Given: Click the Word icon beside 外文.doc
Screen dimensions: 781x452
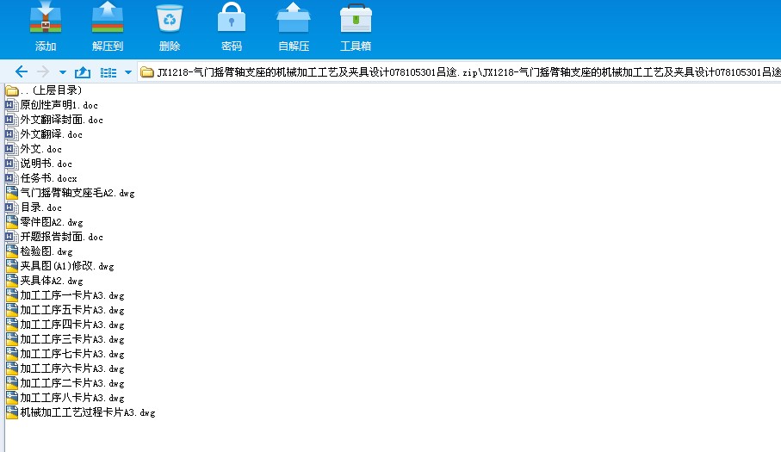Looking at the screenshot, I should click(12, 149).
